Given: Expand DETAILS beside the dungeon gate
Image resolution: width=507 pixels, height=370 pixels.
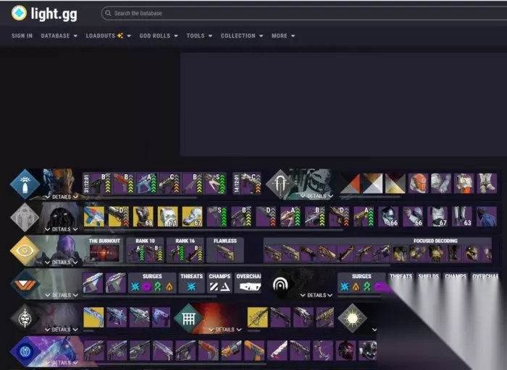Looking at the screenshot, I should tap(225, 330).
